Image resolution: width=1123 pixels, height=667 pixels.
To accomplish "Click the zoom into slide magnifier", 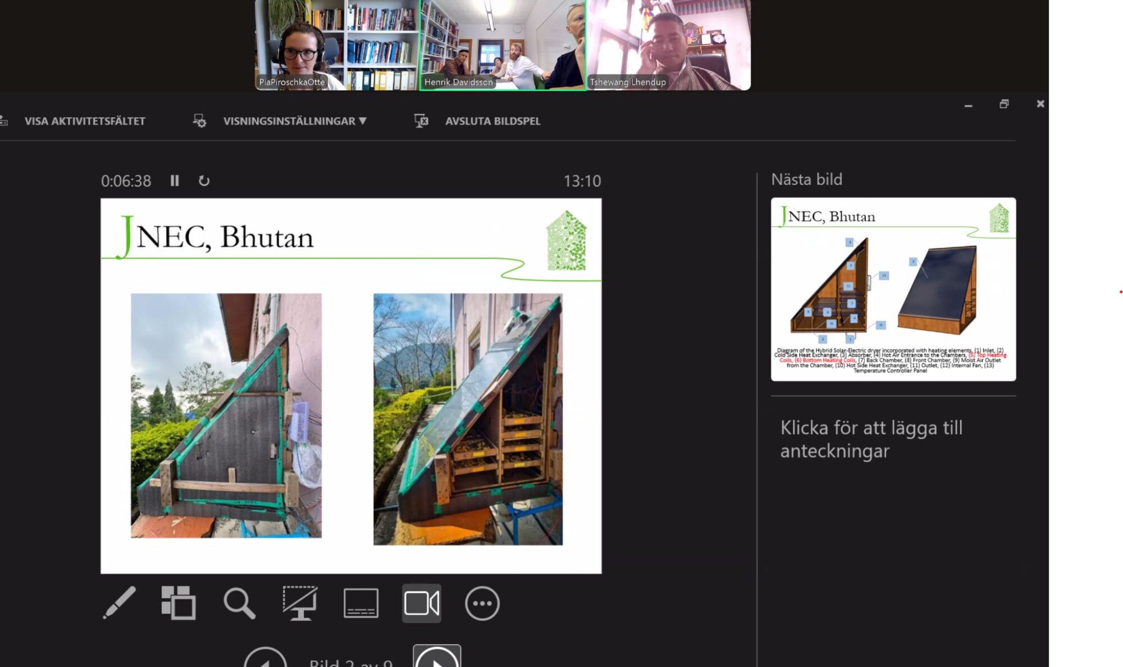I will coord(240,603).
